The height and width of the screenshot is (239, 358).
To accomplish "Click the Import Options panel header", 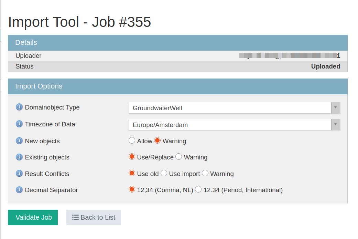I will [177, 86].
